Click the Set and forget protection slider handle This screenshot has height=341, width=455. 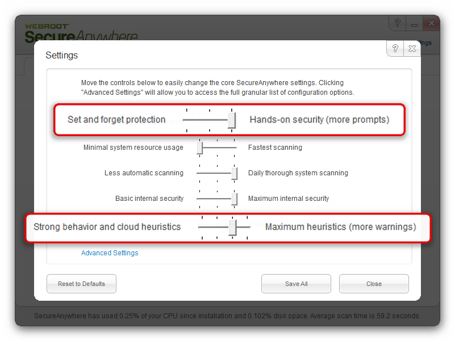232,120
